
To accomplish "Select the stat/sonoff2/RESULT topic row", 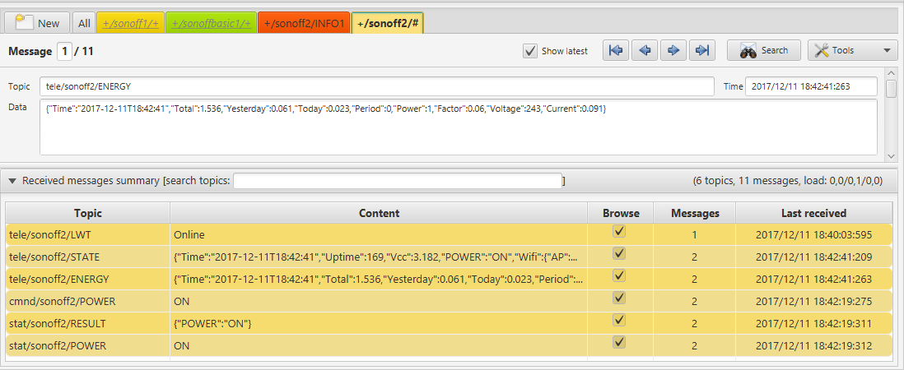I will [449, 323].
